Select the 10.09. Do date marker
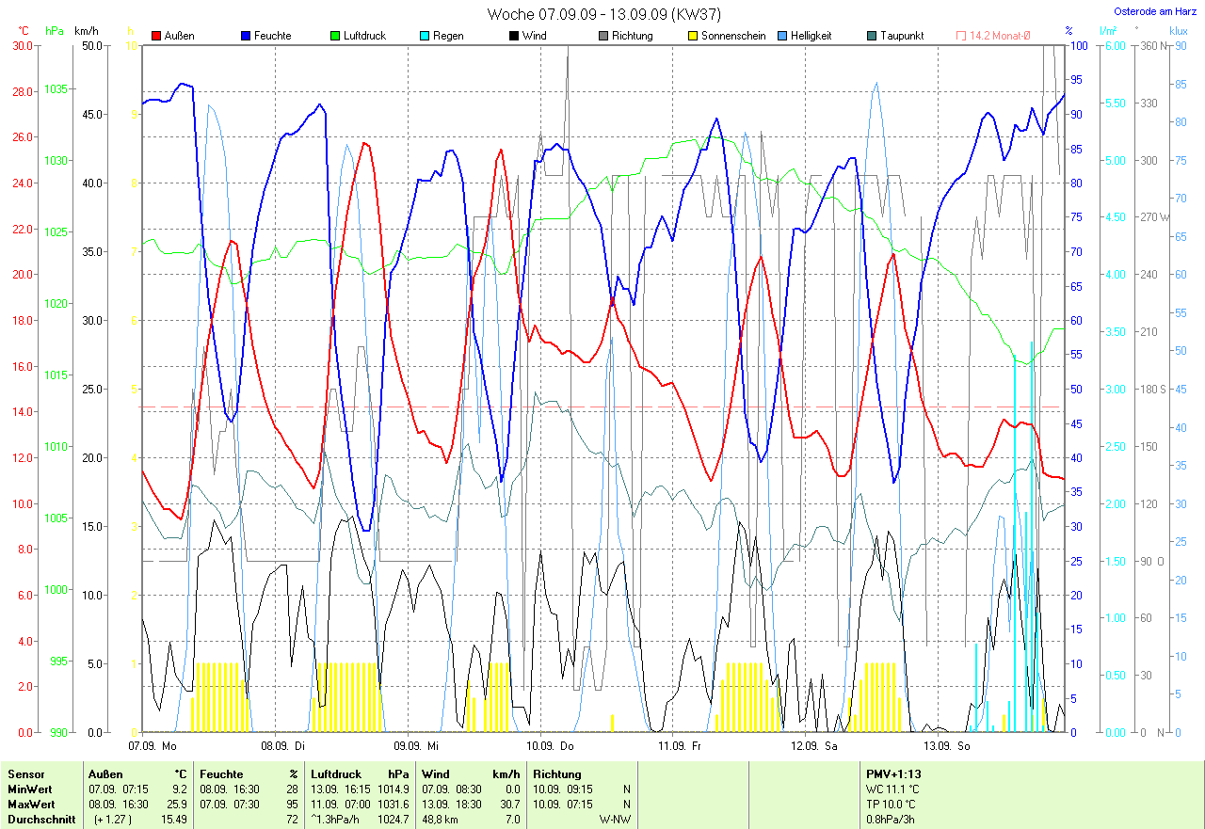 click(x=551, y=746)
